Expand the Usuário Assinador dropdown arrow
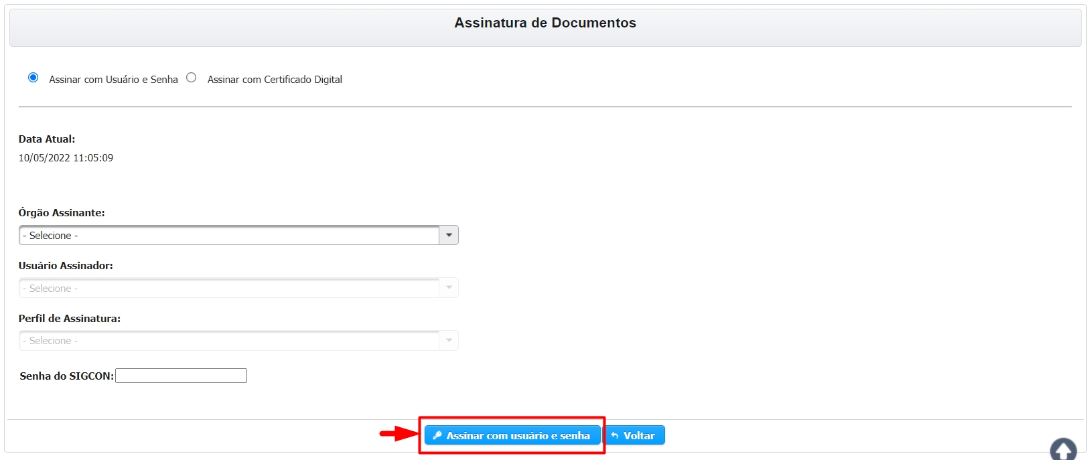This screenshot has height=460, width=1089. pyautogui.click(x=449, y=288)
